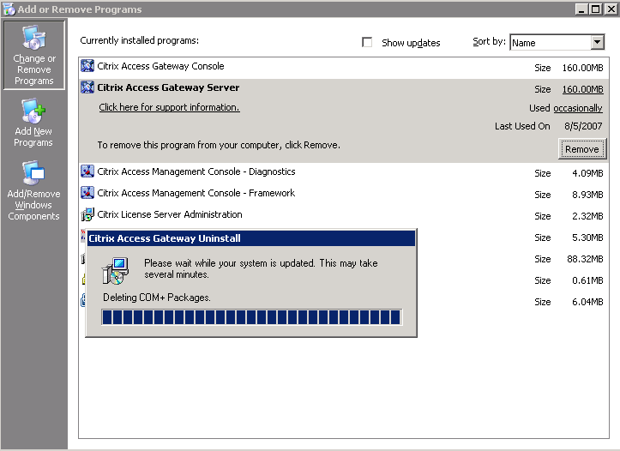Screen dimensions: 620x451
Task: Open Add/Remove Windows Components icon
Action: click(x=33, y=172)
